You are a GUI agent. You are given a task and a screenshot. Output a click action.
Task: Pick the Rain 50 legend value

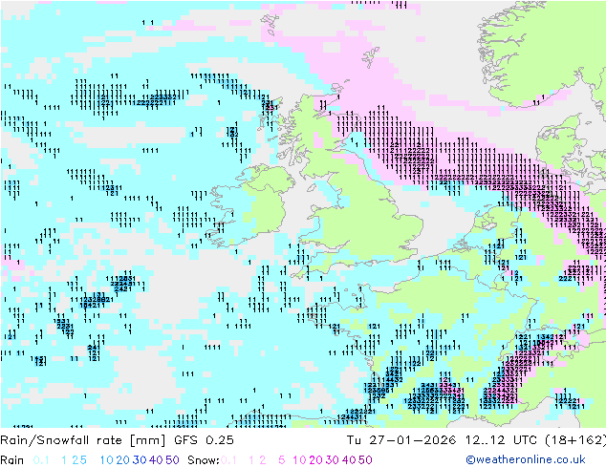click(x=172, y=460)
